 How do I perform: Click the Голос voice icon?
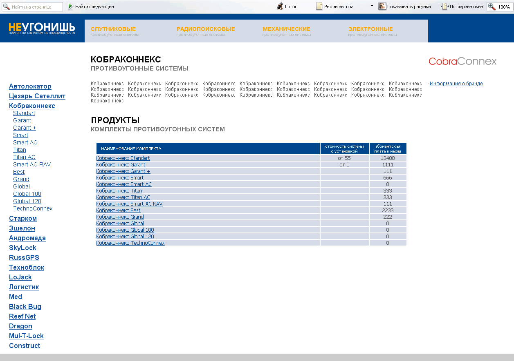pyautogui.click(x=280, y=7)
